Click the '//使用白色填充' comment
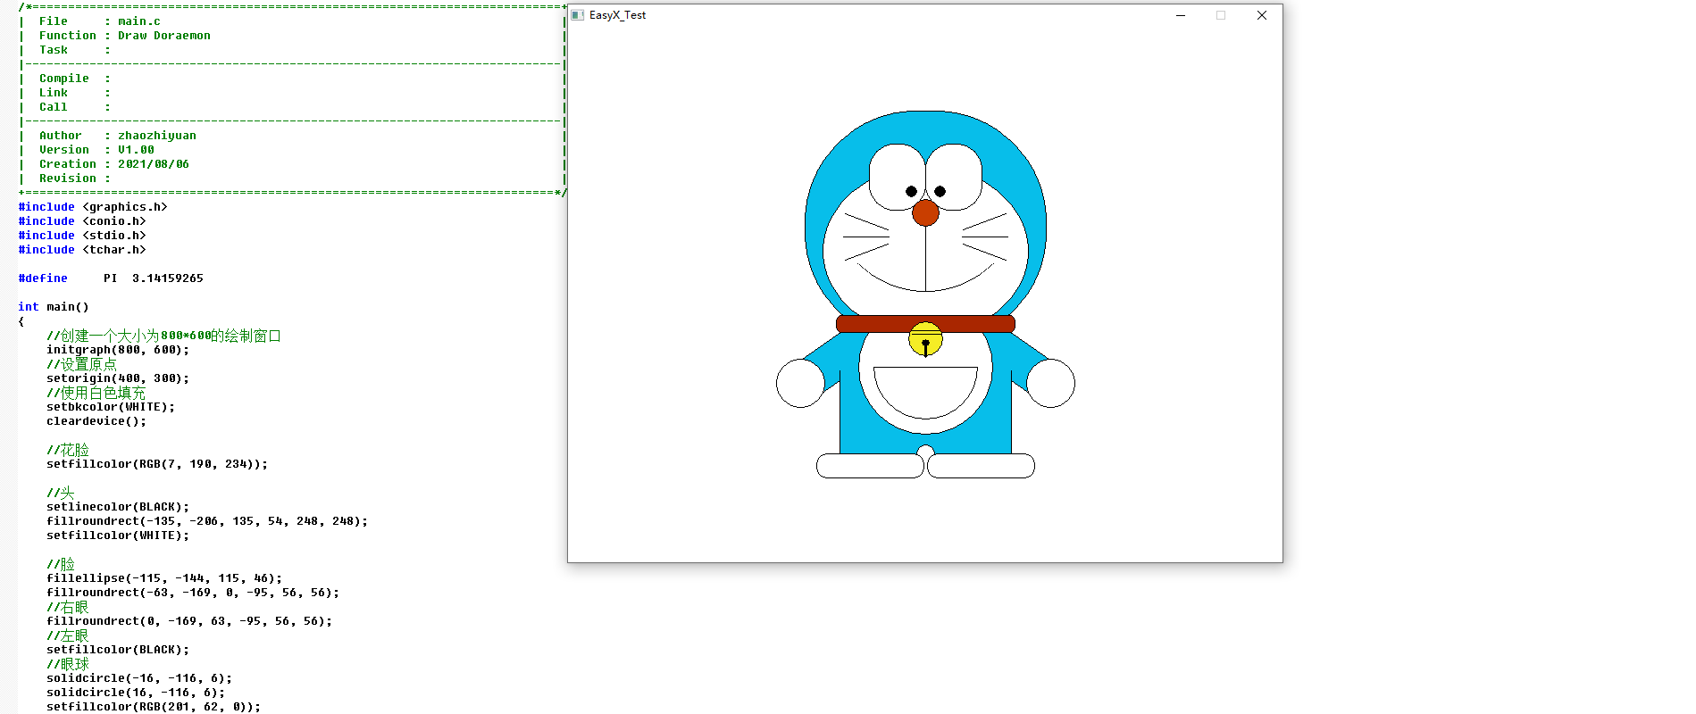Image resolution: width=1696 pixels, height=714 pixels. (x=96, y=393)
